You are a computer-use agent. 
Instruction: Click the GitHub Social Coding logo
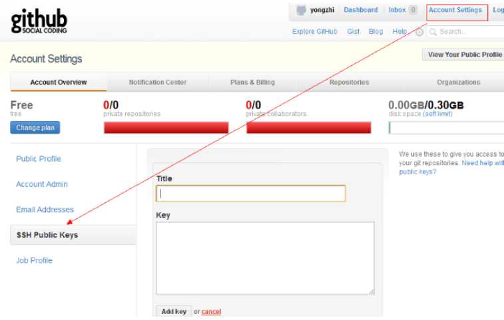39,21
